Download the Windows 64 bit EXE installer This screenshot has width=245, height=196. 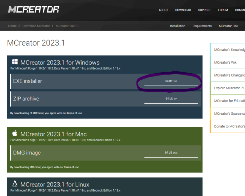171,81
